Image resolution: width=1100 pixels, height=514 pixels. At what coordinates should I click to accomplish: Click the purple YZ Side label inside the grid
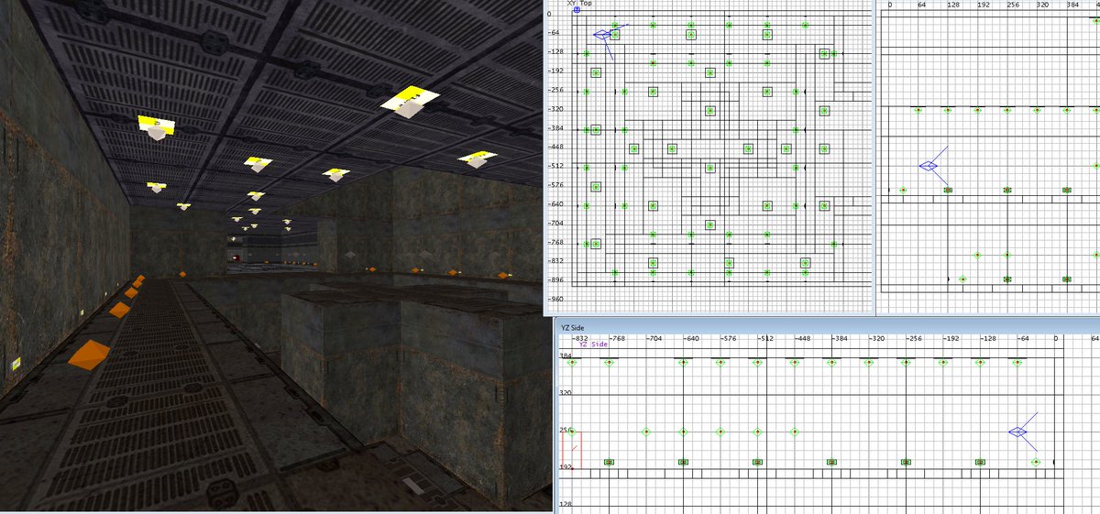pyautogui.click(x=593, y=344)
